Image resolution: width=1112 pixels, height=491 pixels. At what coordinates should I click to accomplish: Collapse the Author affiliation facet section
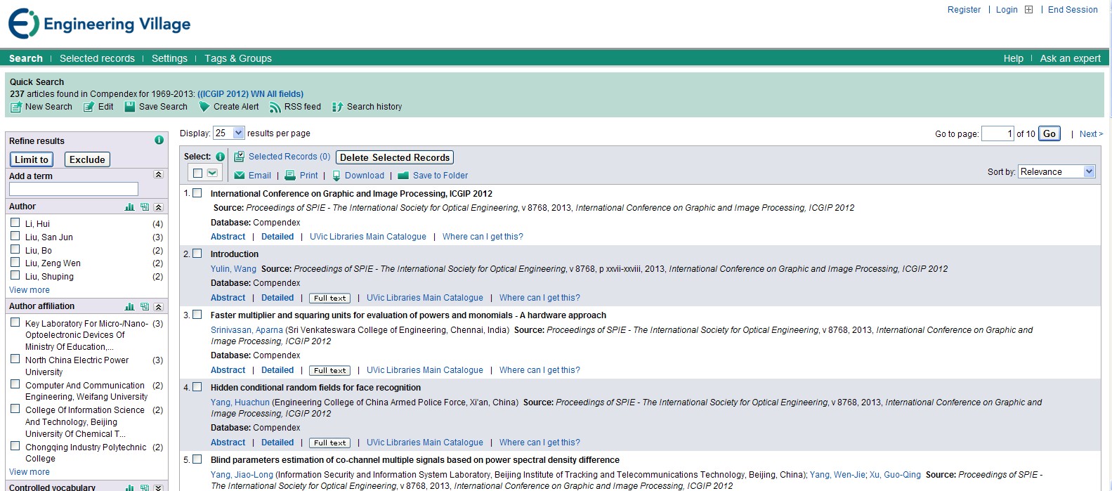[159, 306]
